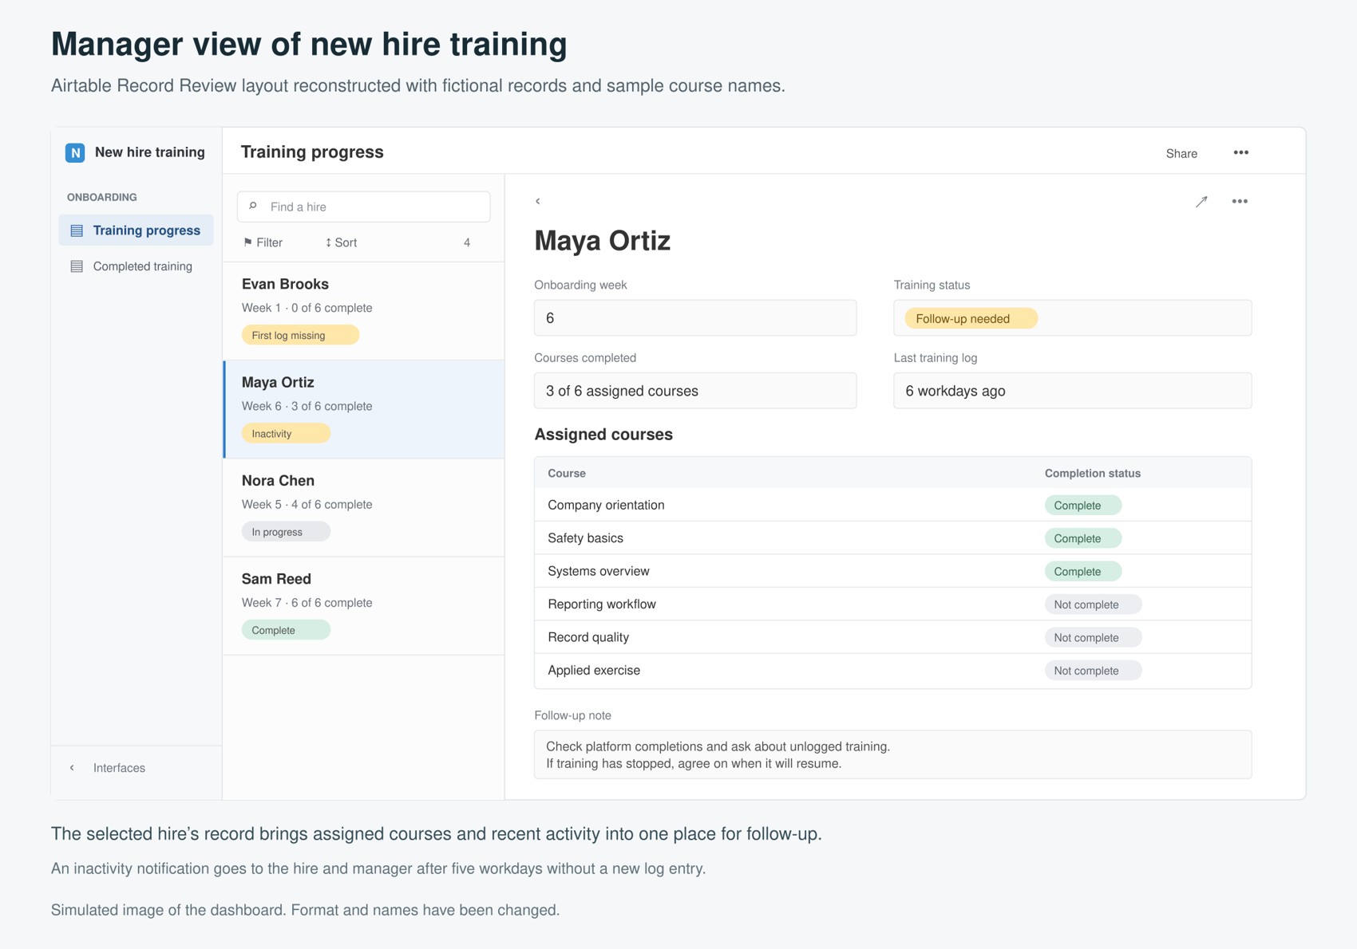Click Not complete status for Record quality
Viewport: 1357px width, 949px height.
coord(1093,638)
